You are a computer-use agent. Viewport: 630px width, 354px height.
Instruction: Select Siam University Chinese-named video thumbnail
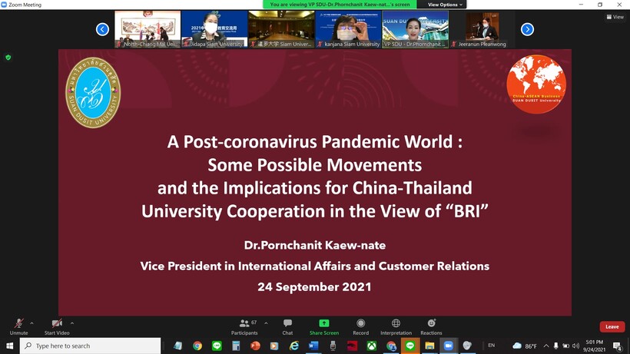(281, 29)
